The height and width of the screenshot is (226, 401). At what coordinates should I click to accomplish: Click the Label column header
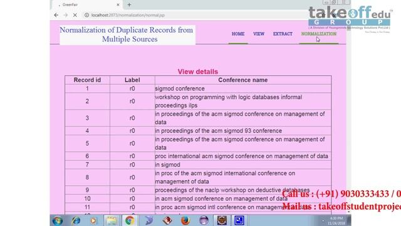132,80
